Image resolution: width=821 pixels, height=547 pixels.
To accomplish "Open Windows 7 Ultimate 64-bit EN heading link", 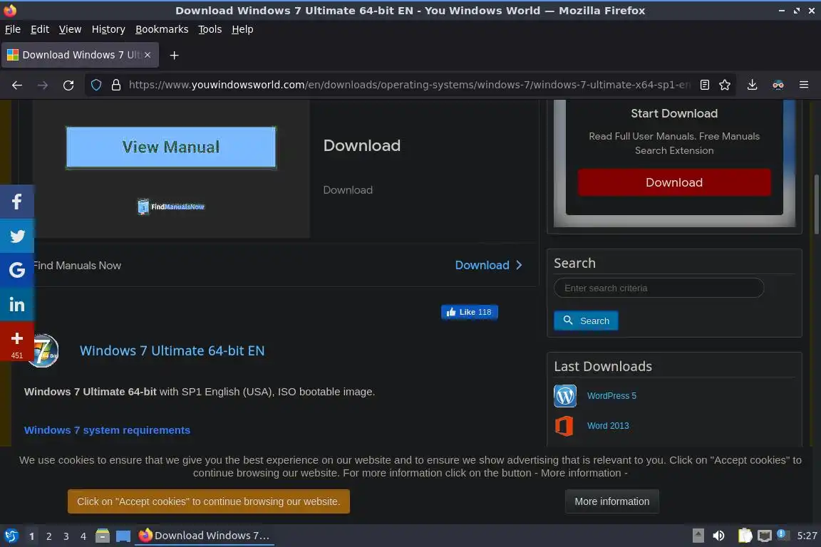I will tap(172, 350).
